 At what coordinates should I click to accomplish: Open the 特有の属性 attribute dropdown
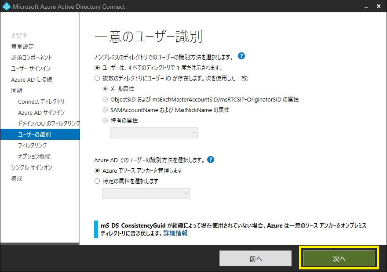tap(154, 133)
